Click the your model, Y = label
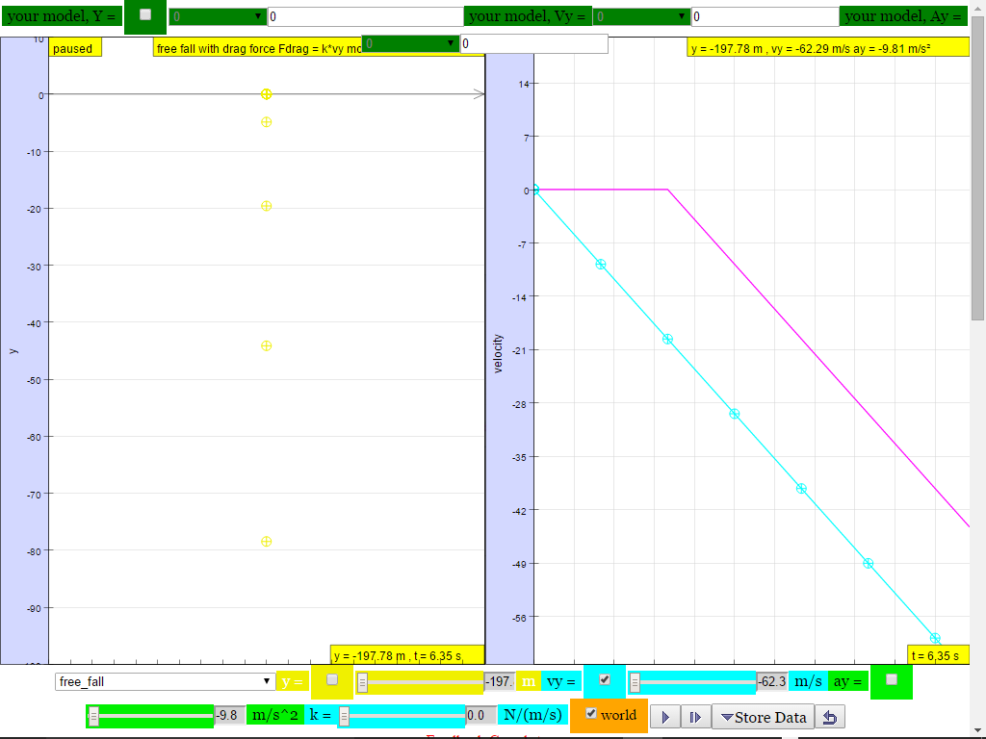986x739 pixels. (x=62, y=15)
